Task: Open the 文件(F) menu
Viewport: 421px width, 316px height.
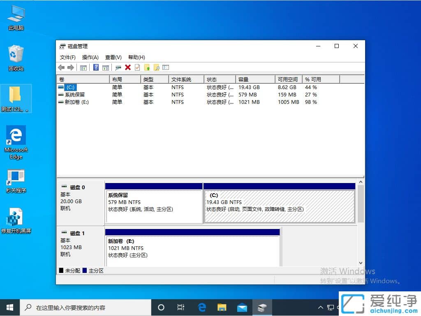Action: [68, 57]
